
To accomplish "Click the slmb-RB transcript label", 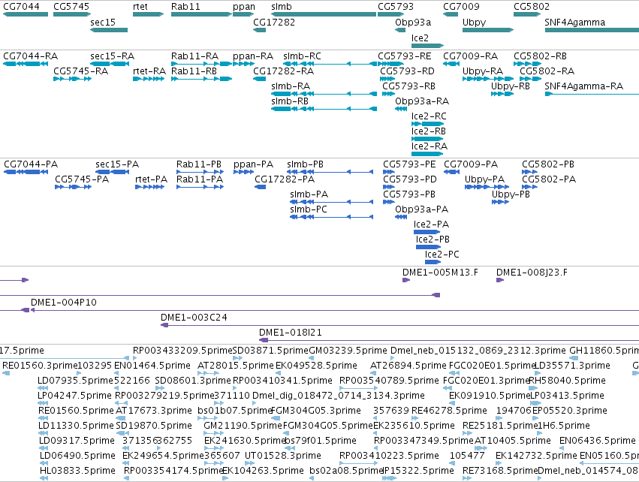I will [290, 101].
